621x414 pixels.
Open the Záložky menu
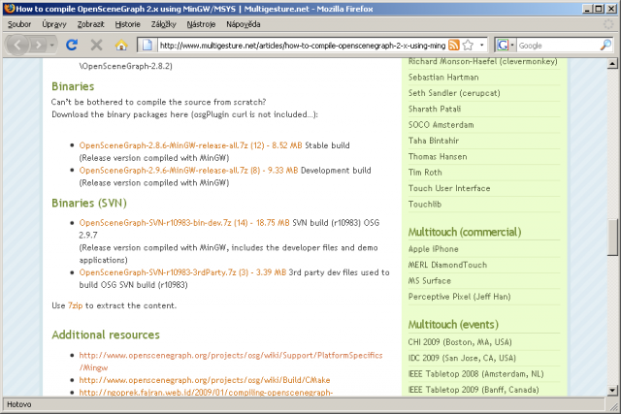164,24
